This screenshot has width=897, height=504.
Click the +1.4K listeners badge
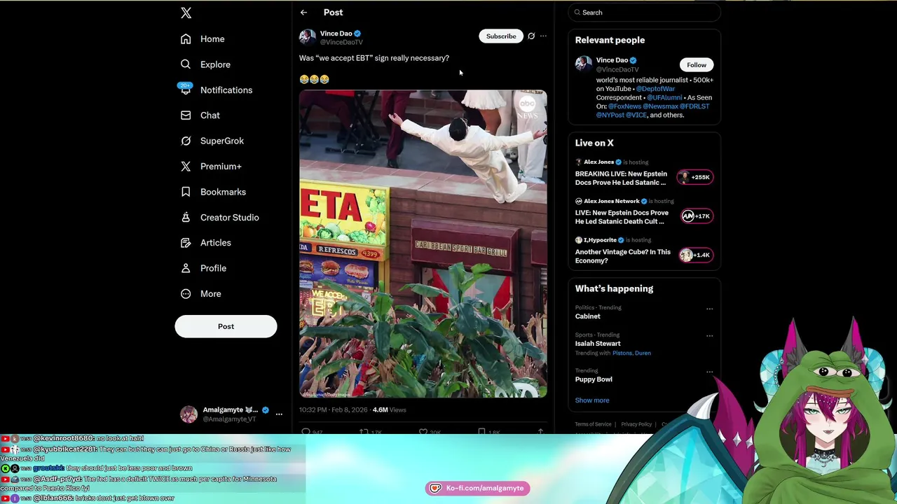tap(695, 255)
